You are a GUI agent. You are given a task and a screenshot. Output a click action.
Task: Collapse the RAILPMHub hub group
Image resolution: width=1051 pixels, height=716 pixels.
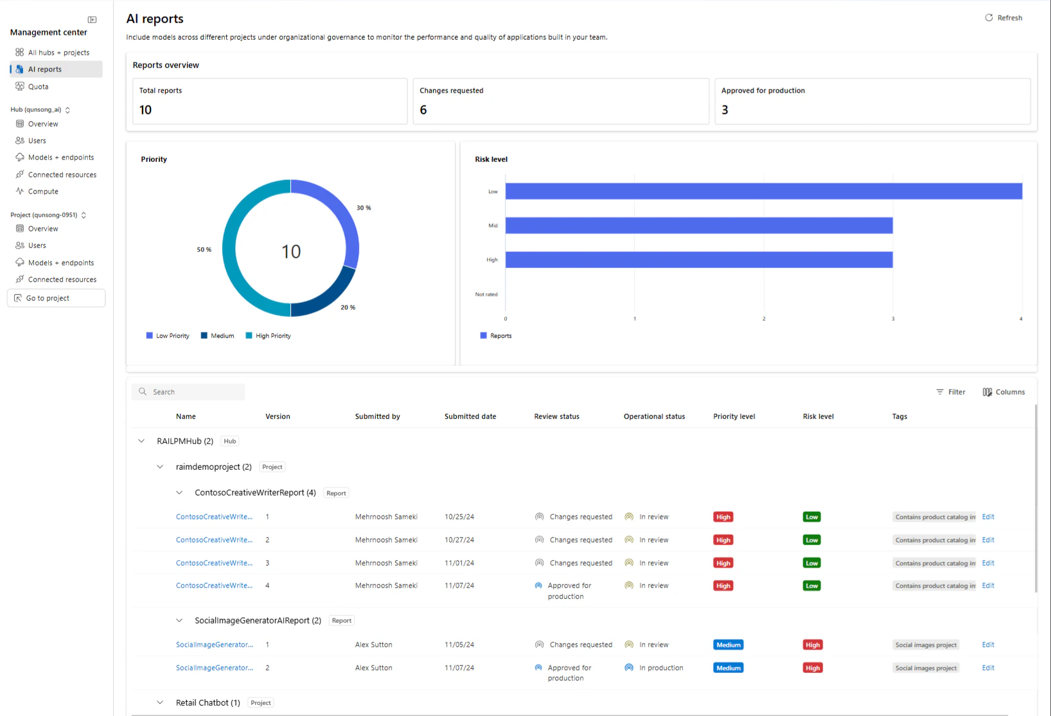(x=141, y=441)
